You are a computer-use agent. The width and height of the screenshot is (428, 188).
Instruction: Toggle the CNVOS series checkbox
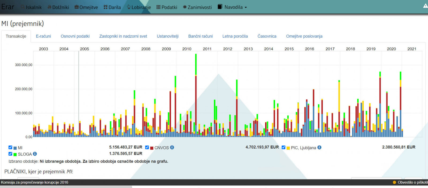(147, 147)
